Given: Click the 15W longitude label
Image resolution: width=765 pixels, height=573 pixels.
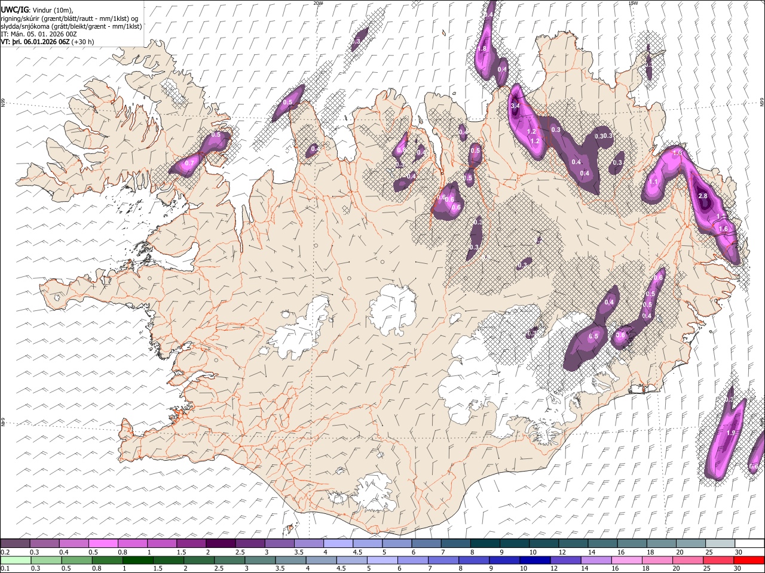Looking at the screenshot, I should 632,3.
